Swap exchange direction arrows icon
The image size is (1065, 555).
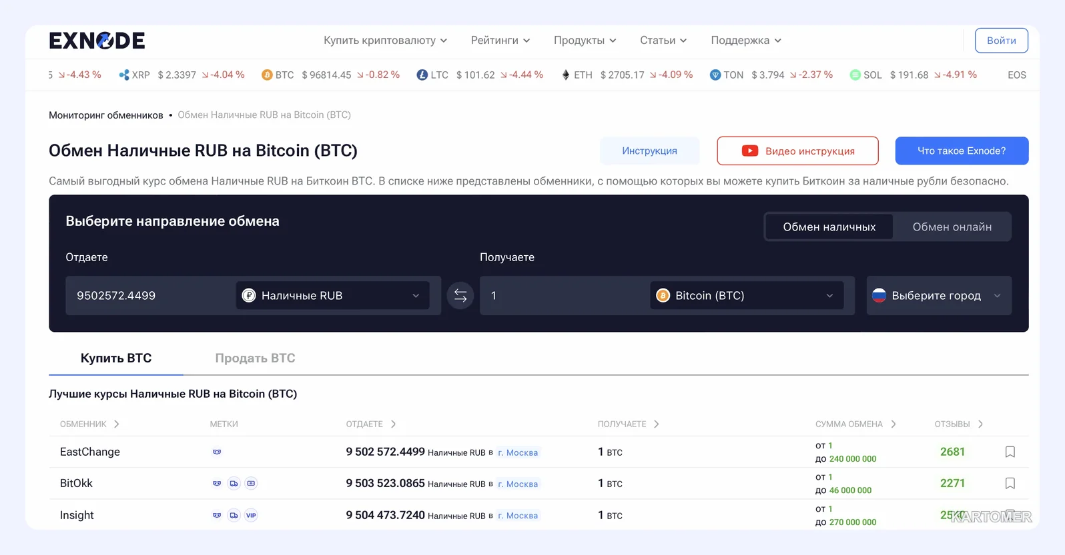coord(460,296)
